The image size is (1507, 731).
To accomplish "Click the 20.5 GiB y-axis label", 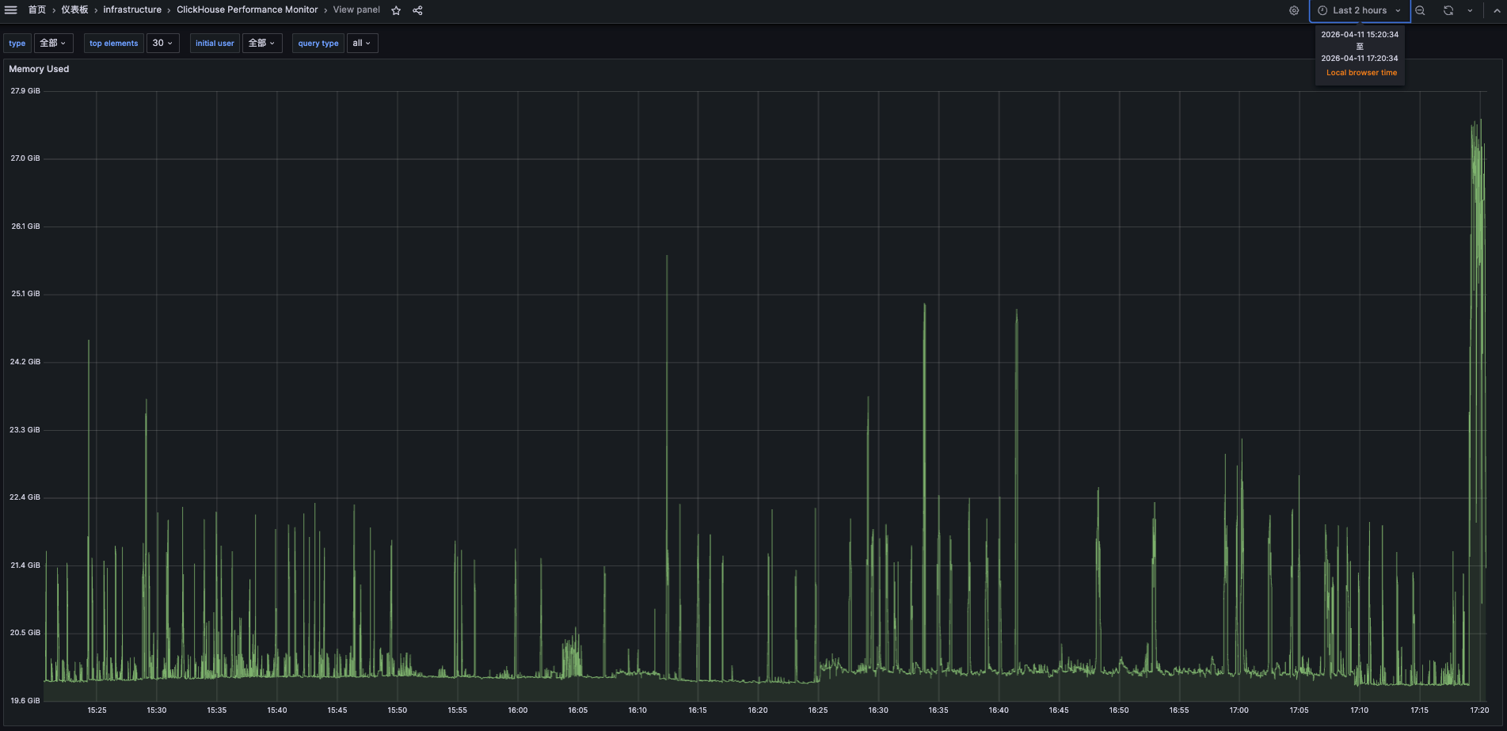I will point(25,633).
